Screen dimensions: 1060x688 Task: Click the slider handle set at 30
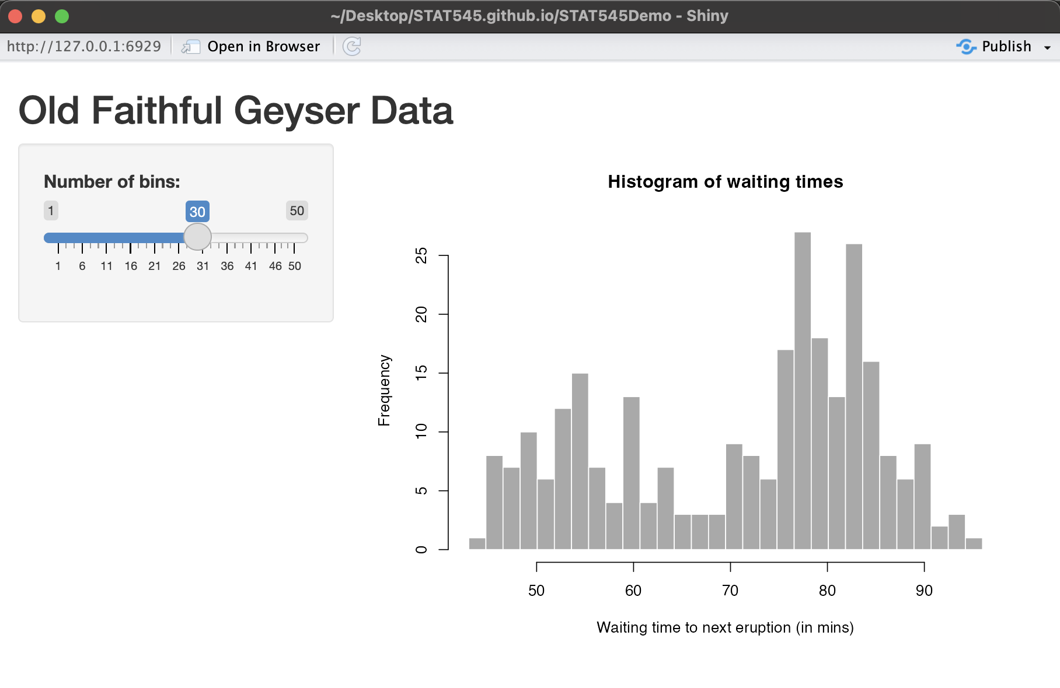[197, 237]
